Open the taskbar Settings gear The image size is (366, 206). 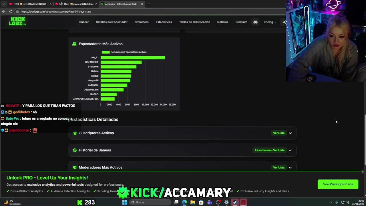(226, 202)
